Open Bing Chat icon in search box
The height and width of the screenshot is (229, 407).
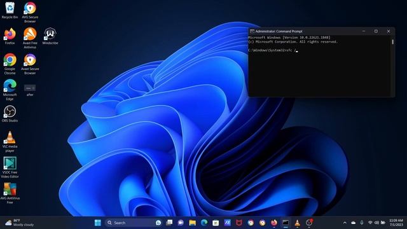pos(158,223)
